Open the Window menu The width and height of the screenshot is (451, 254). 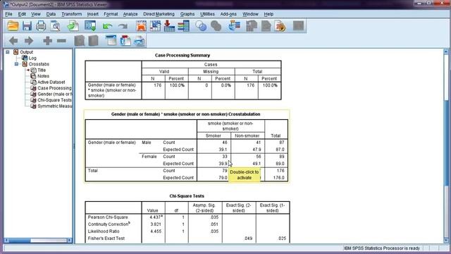[250, 14]
